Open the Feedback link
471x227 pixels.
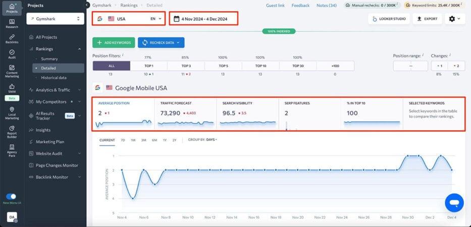tap(300, 6)
